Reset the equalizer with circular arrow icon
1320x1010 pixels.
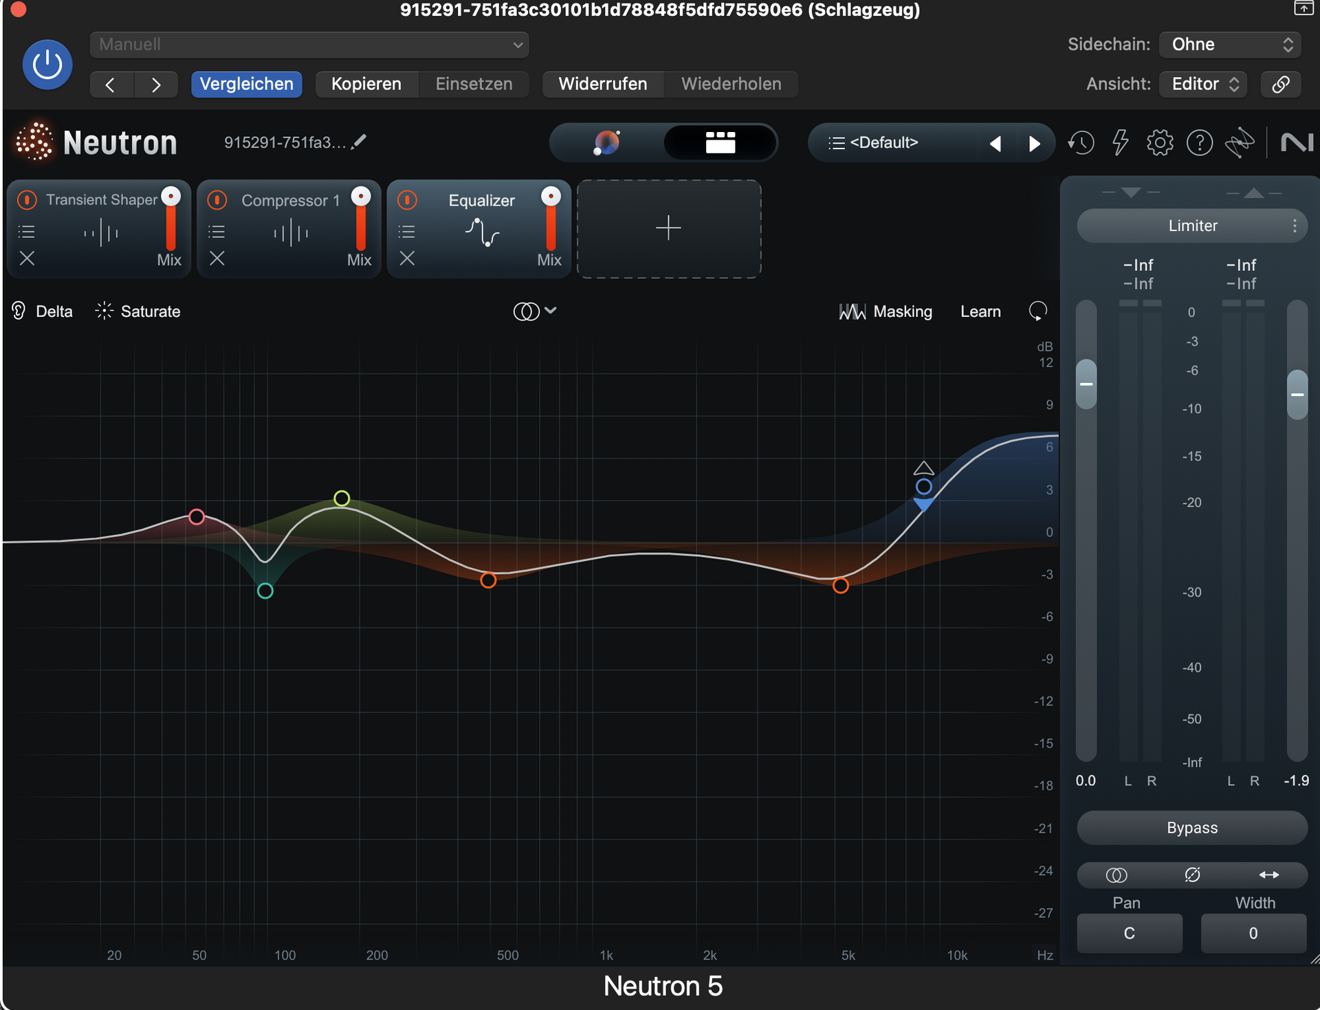(x=1037, y=311)
